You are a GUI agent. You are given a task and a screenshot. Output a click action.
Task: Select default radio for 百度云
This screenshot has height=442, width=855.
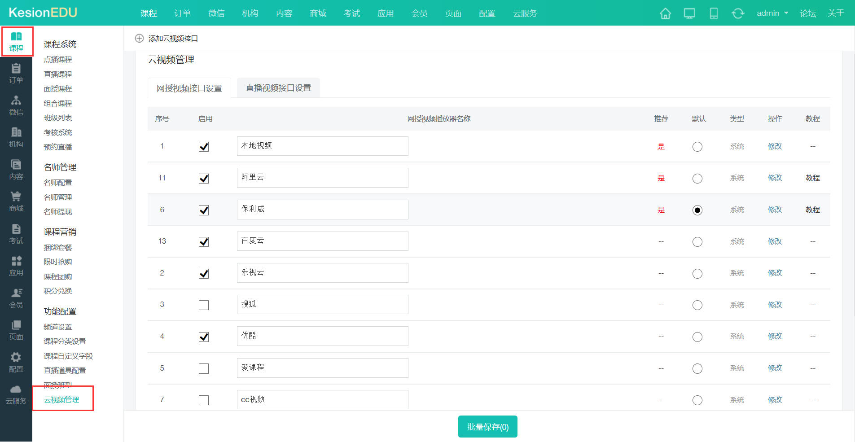tap(697, 242)
